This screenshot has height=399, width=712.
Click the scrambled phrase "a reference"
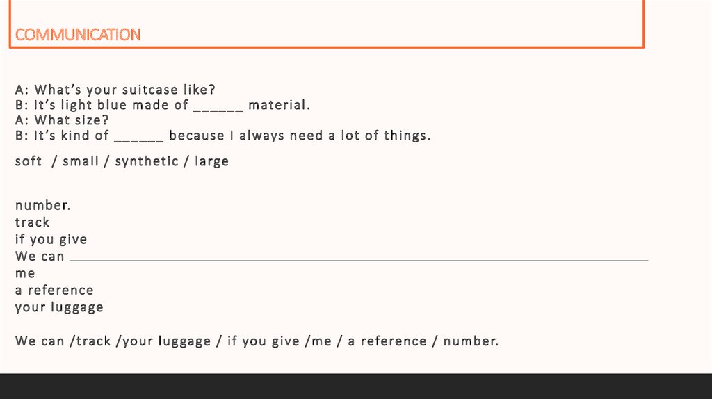(54, 290)
